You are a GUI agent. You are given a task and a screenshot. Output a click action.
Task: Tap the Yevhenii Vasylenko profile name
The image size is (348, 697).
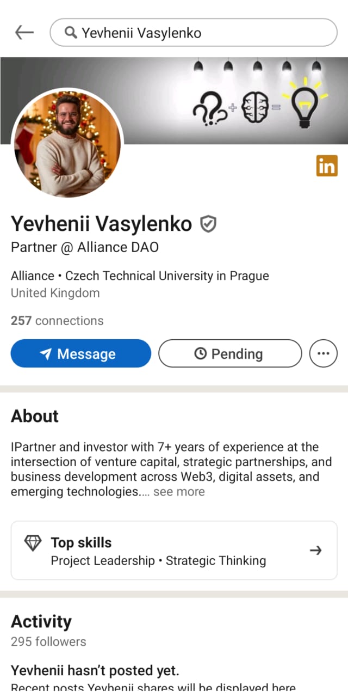pos(101,224)
